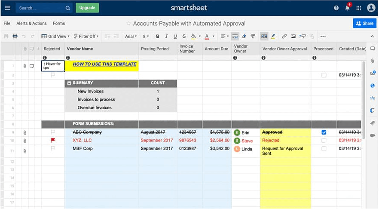Check Processed box in row 2
The width and height of the screenshot is (379, 209).
(324, 75)
